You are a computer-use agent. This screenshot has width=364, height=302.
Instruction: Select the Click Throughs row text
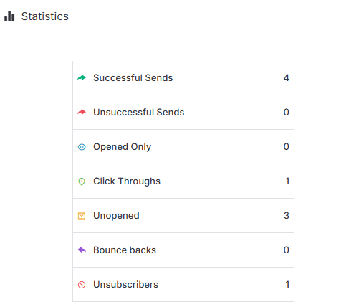(x=127, y=181)
